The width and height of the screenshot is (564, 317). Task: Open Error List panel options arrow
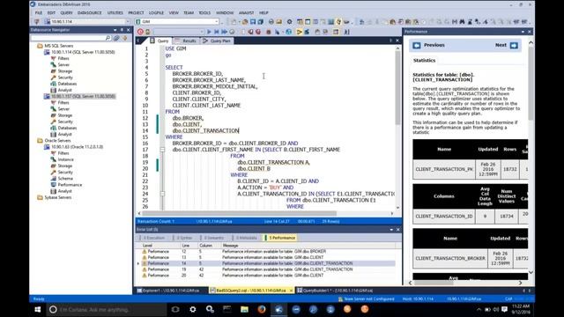pyautogui.click(x=391, y=229)
